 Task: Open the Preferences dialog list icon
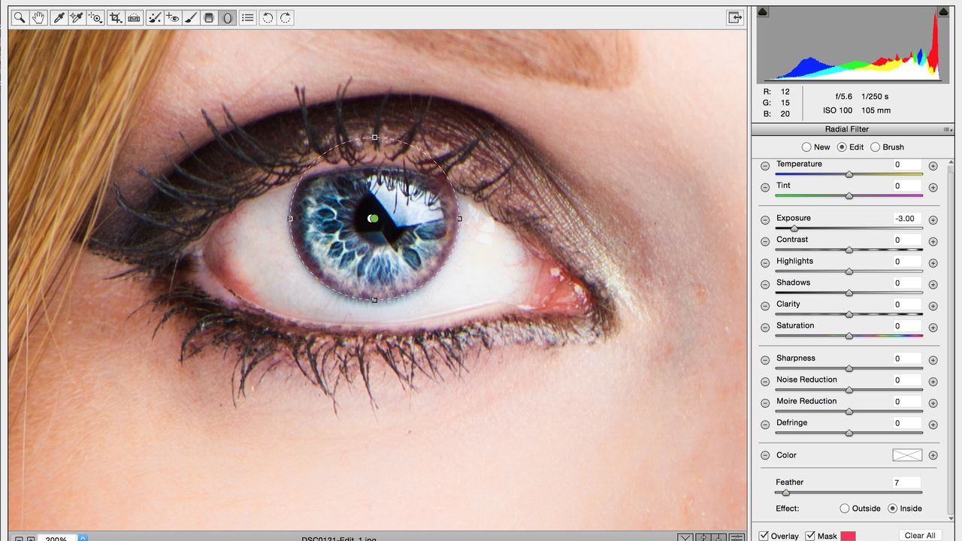(248, 17)
